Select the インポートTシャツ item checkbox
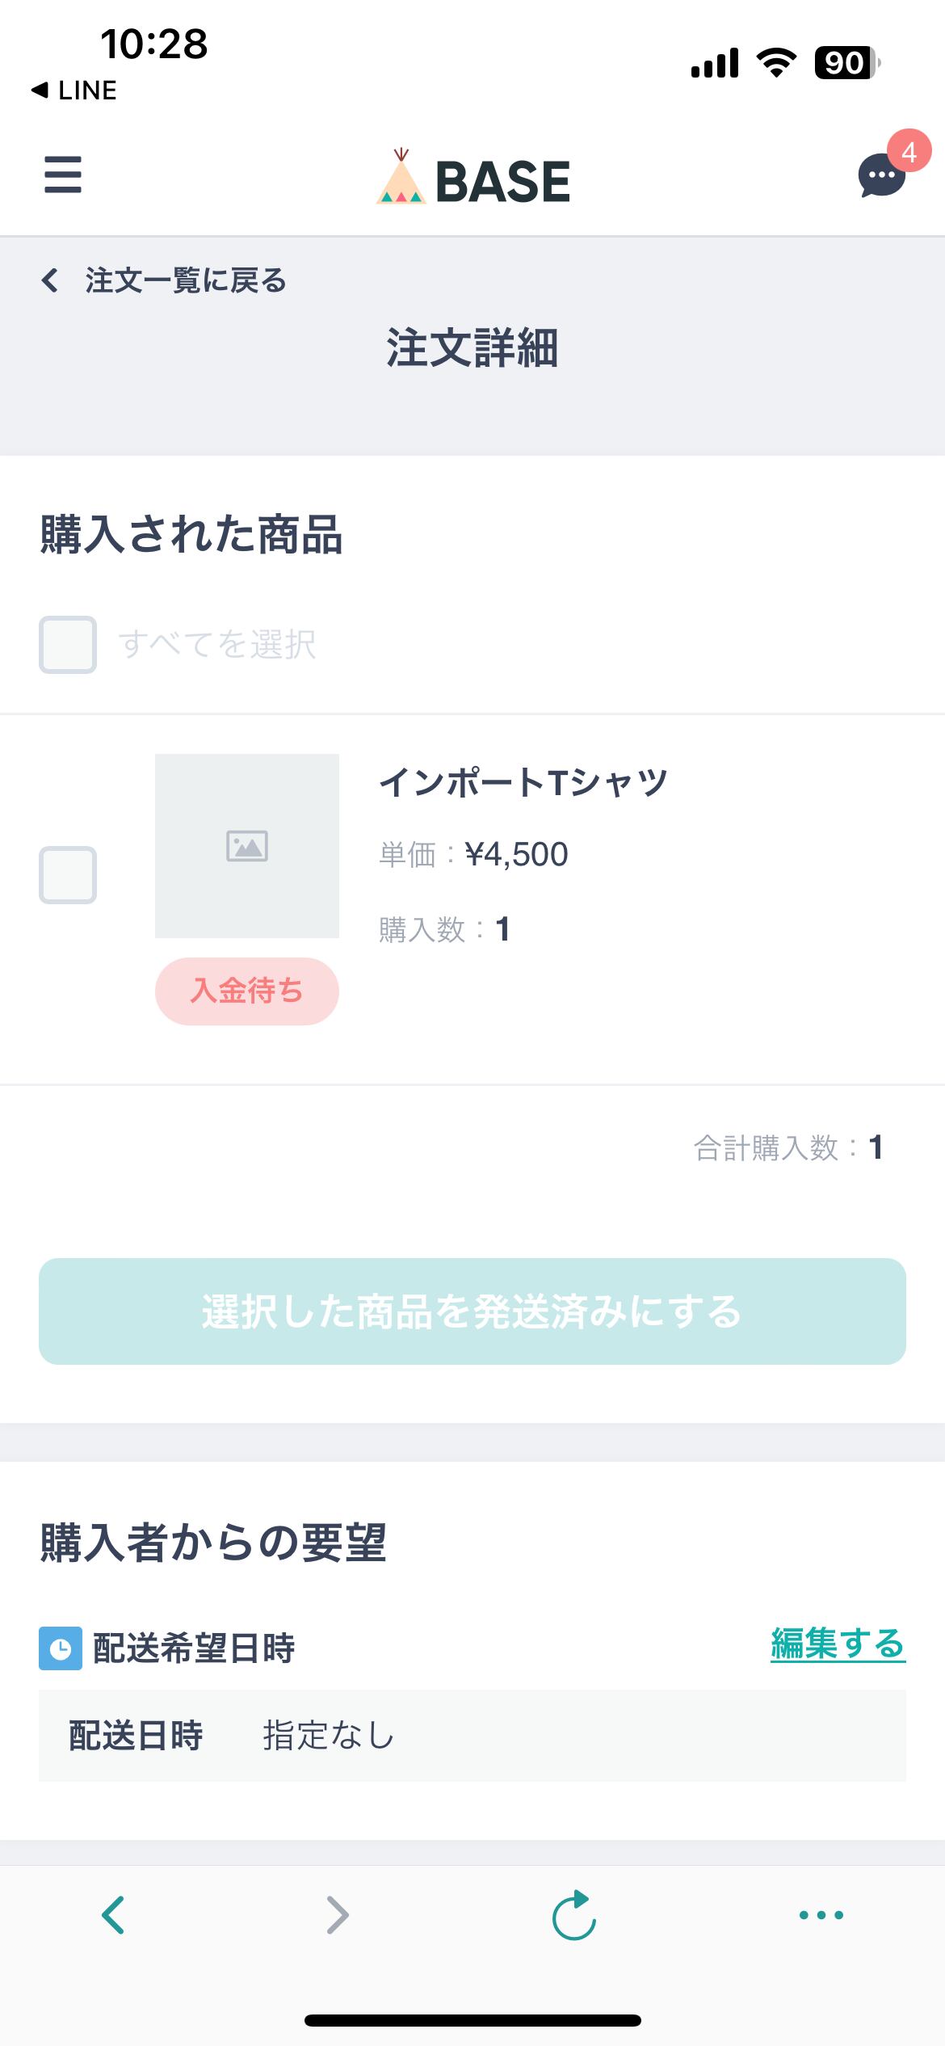 pos(68,875)
